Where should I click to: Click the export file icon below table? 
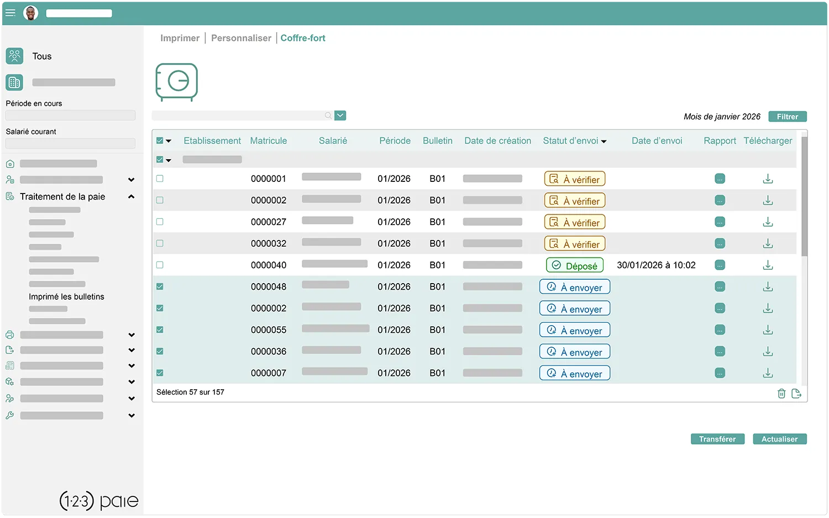(x=796, y=393)
